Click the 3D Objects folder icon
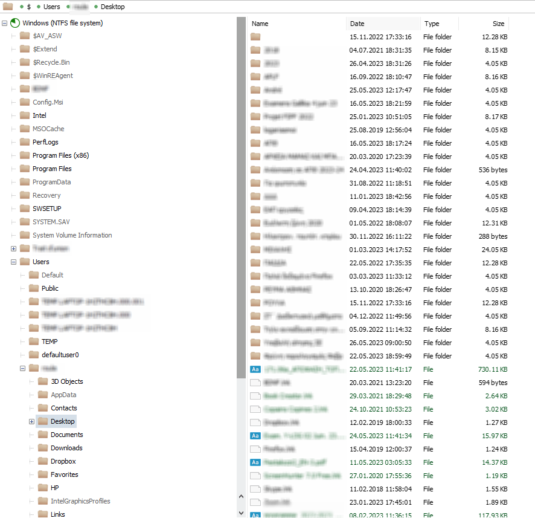The width and height of the screenshot is (535, 518). (43, 381)
